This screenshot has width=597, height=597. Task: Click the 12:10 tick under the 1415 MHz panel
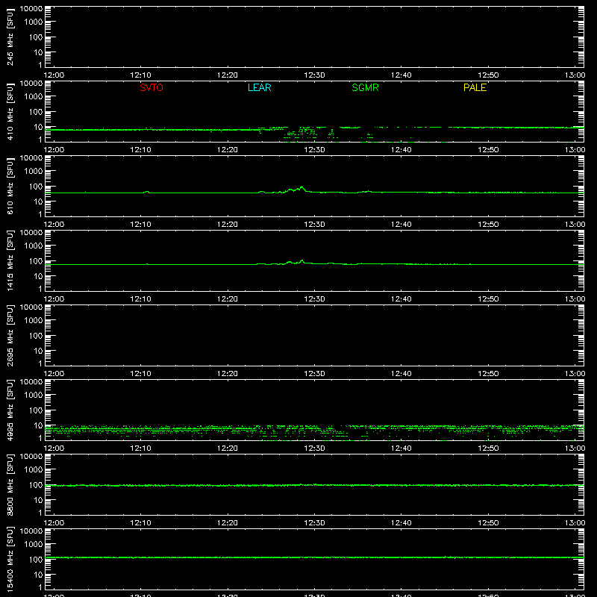coord(140,299)
